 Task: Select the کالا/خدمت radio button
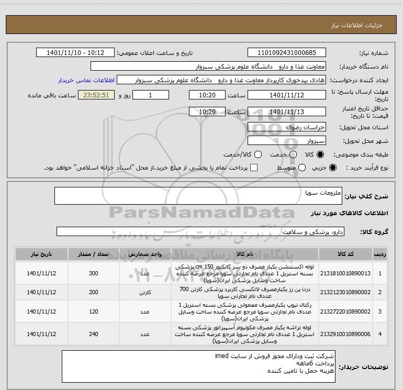coord(258,154)
